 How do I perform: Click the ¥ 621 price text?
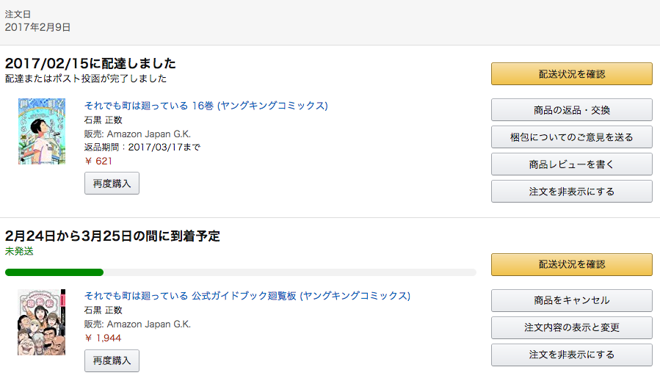[x=98, y=161]
